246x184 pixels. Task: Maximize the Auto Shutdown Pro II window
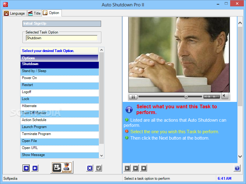pos(226,3)
